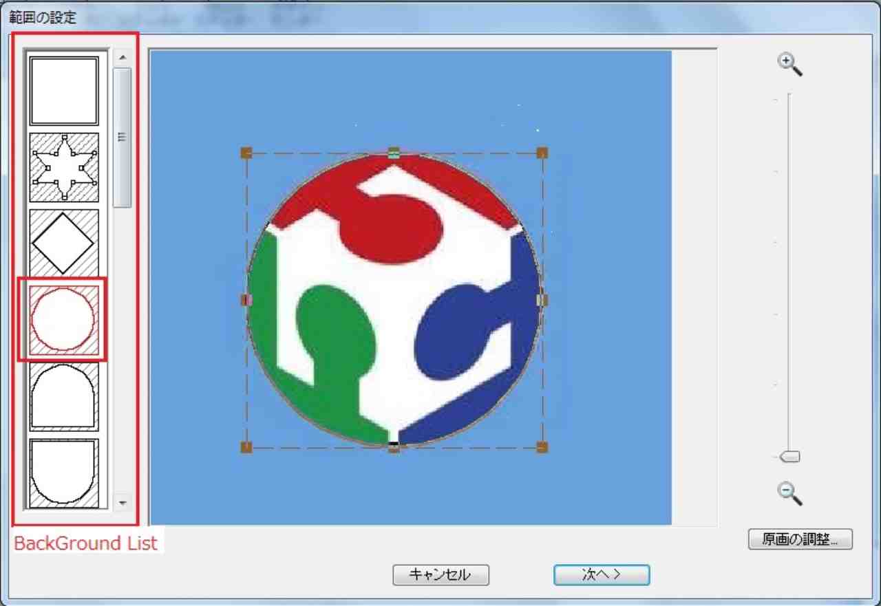Click the right-middle selection edge handle

point(542,300)
